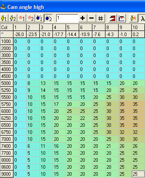Click load value -10.9 header
Image resolution: width=145 pixels, height=178 pixels.
pos(86,35)
